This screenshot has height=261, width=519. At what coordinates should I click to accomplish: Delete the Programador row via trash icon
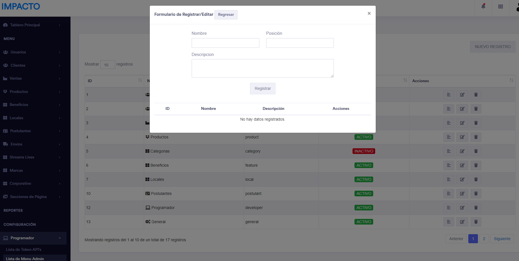point(476,208)
